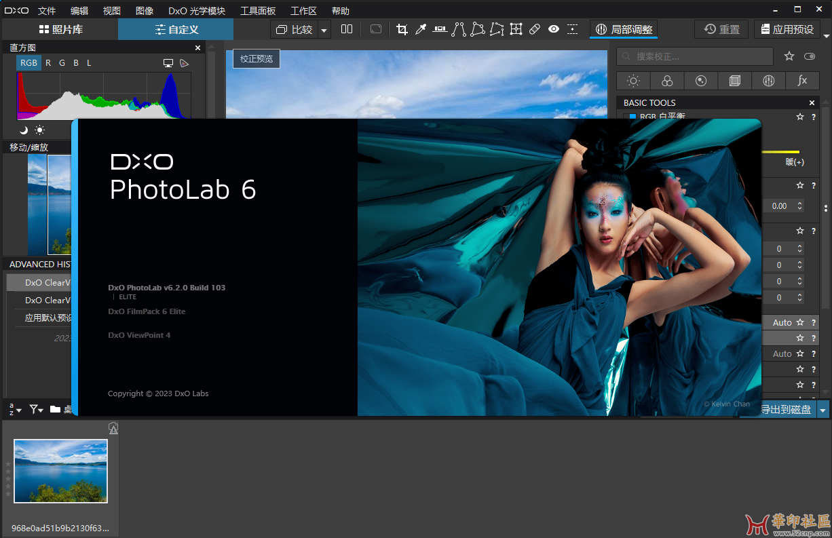
Task: Show red channel R in histogram
Action: 48,63
